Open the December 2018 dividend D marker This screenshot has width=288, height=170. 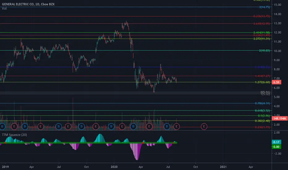[x=2, y=126]
